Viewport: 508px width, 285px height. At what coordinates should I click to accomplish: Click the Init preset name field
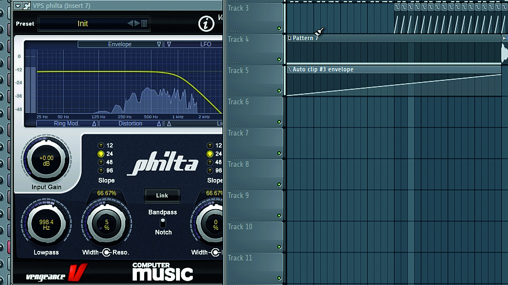click(83, 23)
